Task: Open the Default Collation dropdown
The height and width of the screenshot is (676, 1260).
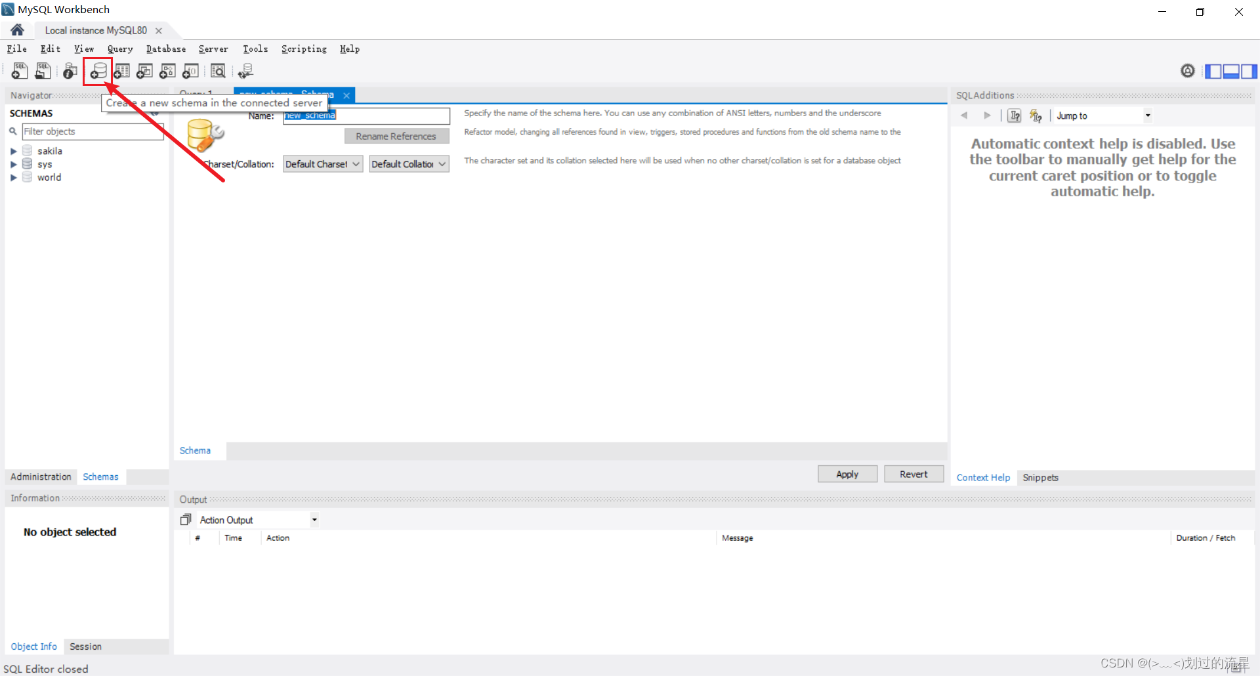Action: (x=409, y=164)
